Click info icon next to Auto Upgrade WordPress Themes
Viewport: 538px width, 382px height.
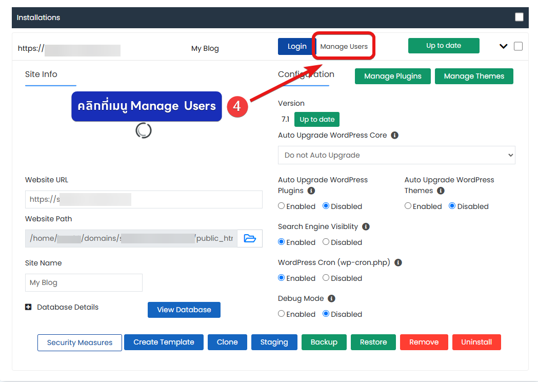[x=441, y=190]
